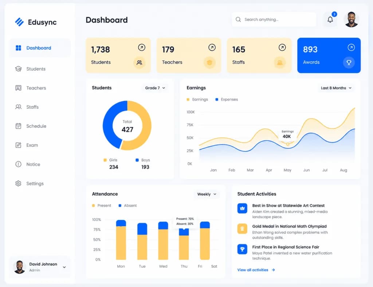
Task: Click the Present legend color swatch
Action: pyautogui.click(x=93, y=206)
